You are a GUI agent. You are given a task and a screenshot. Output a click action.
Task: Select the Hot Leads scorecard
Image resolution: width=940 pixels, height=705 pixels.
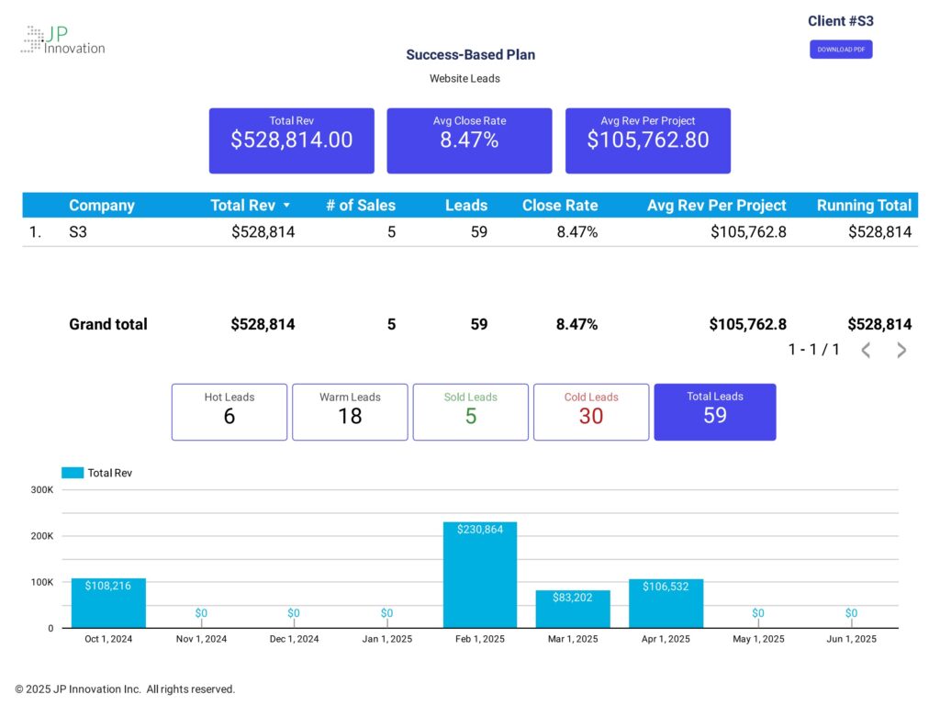(x=229, y=412)
